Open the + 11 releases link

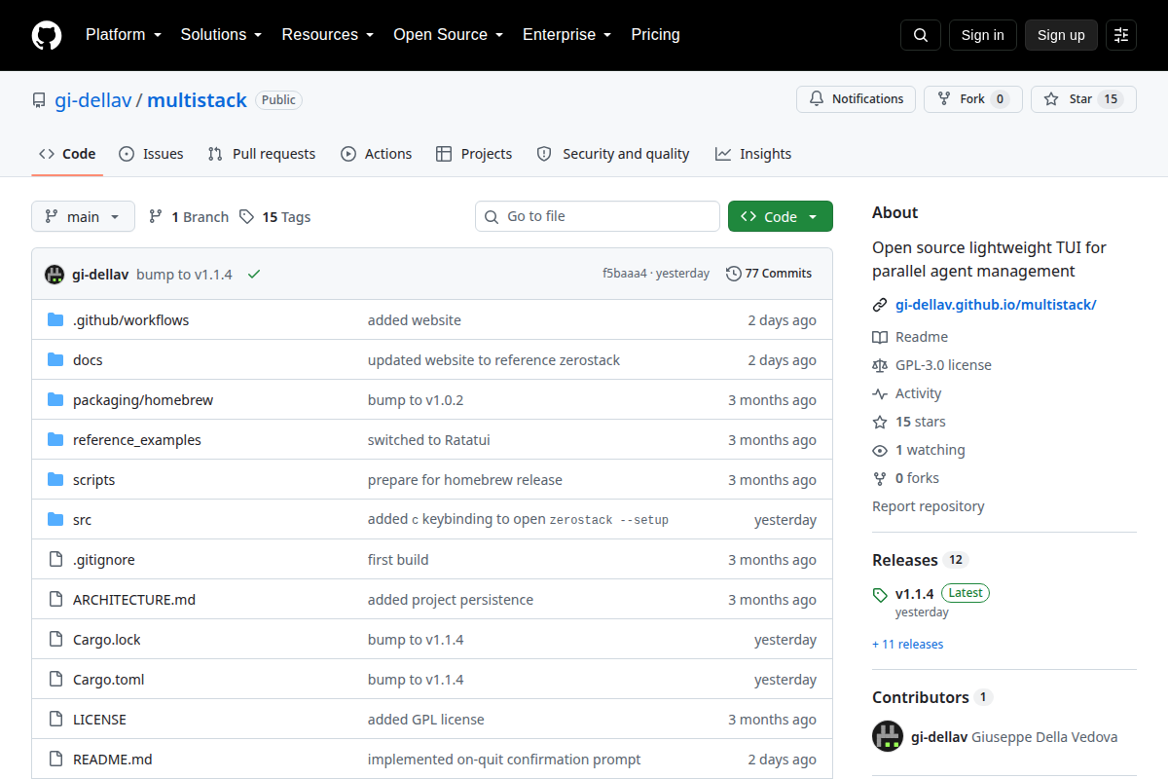pyautogui.click(x=907, y=645)
